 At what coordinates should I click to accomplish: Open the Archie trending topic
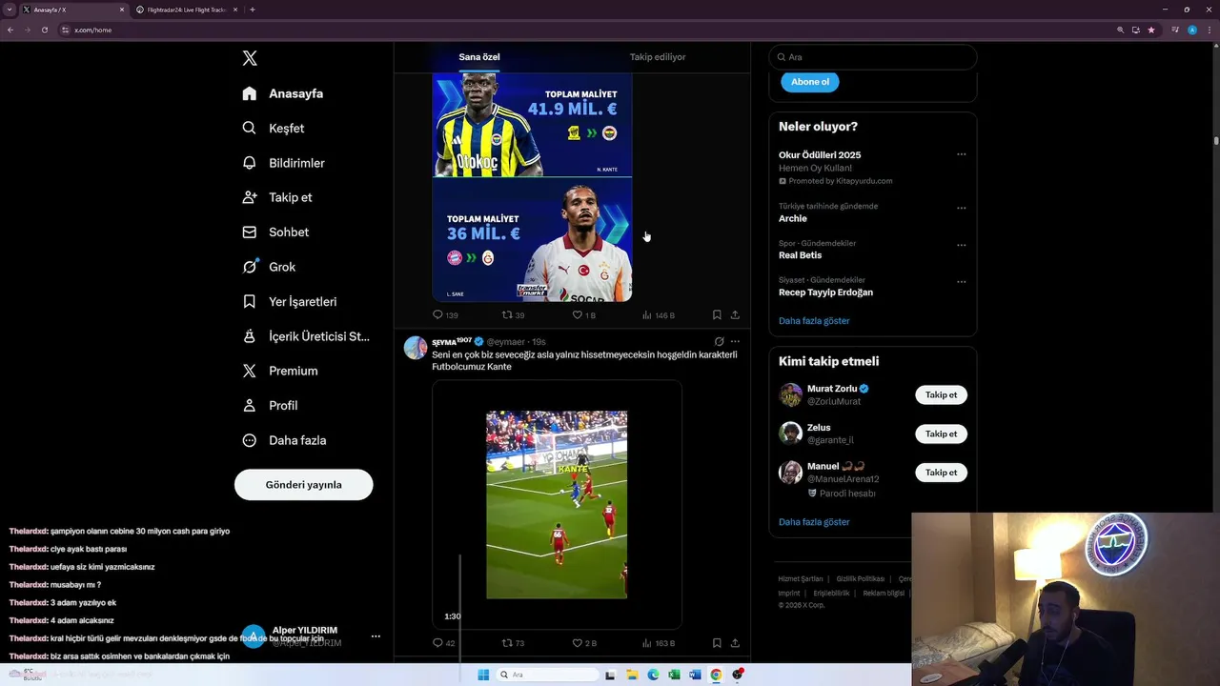tap(793, 218)
